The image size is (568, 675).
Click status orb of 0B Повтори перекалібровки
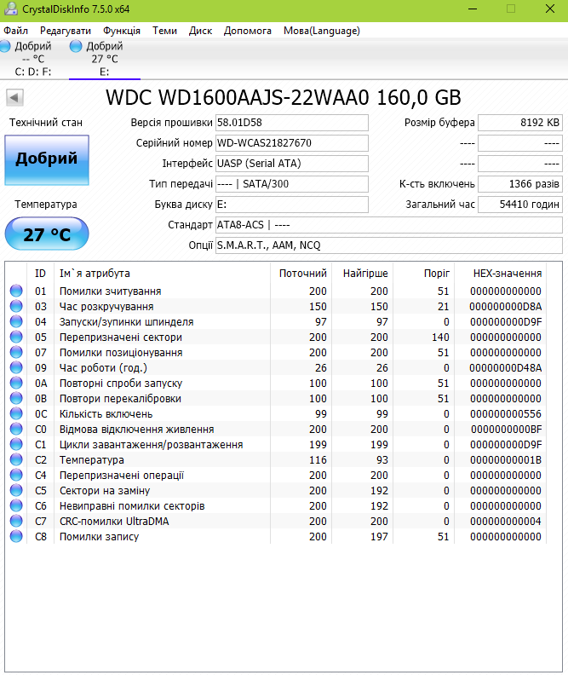(16, 398)
